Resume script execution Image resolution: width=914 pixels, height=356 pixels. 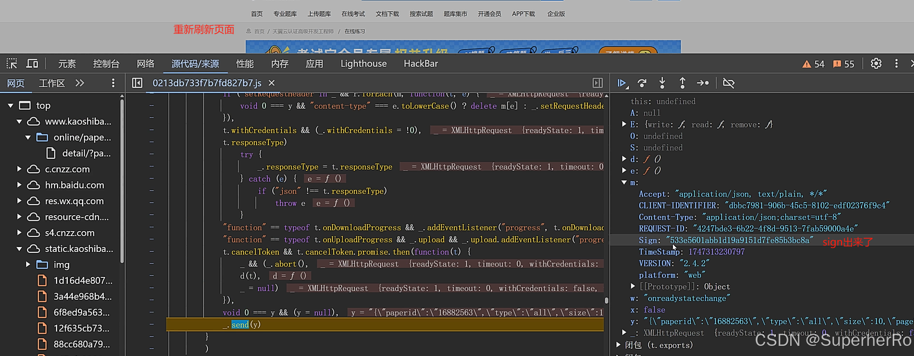(623, 83)
